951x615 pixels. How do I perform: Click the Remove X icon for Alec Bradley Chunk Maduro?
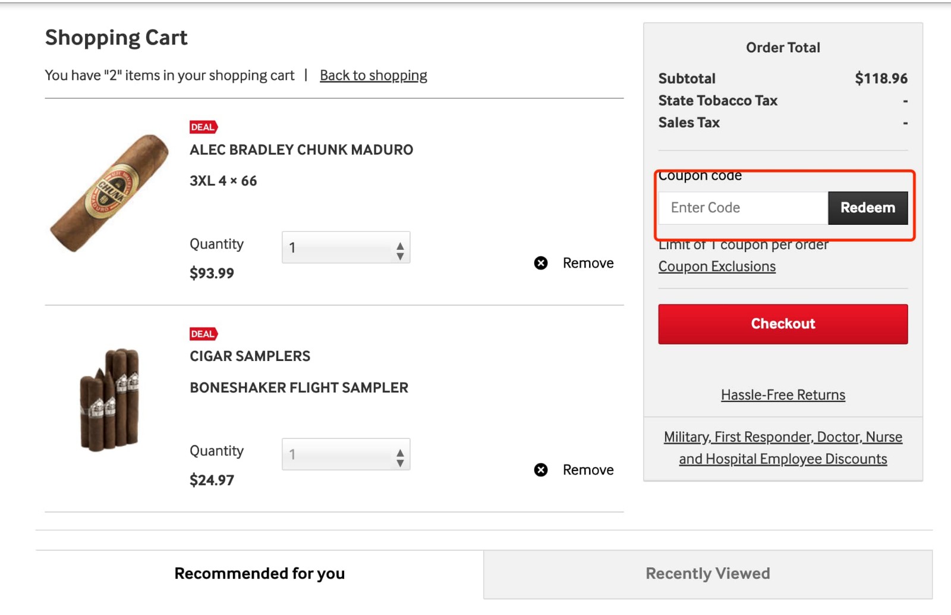coord(541,263)
